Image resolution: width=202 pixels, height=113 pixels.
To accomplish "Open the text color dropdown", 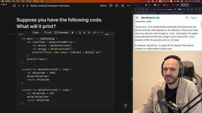I will pyautogui.click(x=96, y=33).
